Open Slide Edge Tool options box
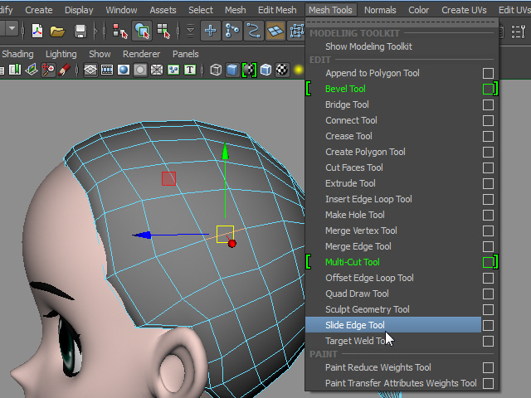531x398 pixels. (488, 326)
